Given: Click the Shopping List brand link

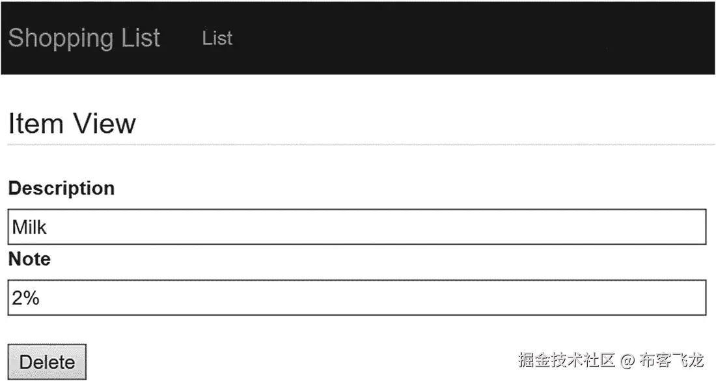Looking at the screenshot, I should 84,38.
